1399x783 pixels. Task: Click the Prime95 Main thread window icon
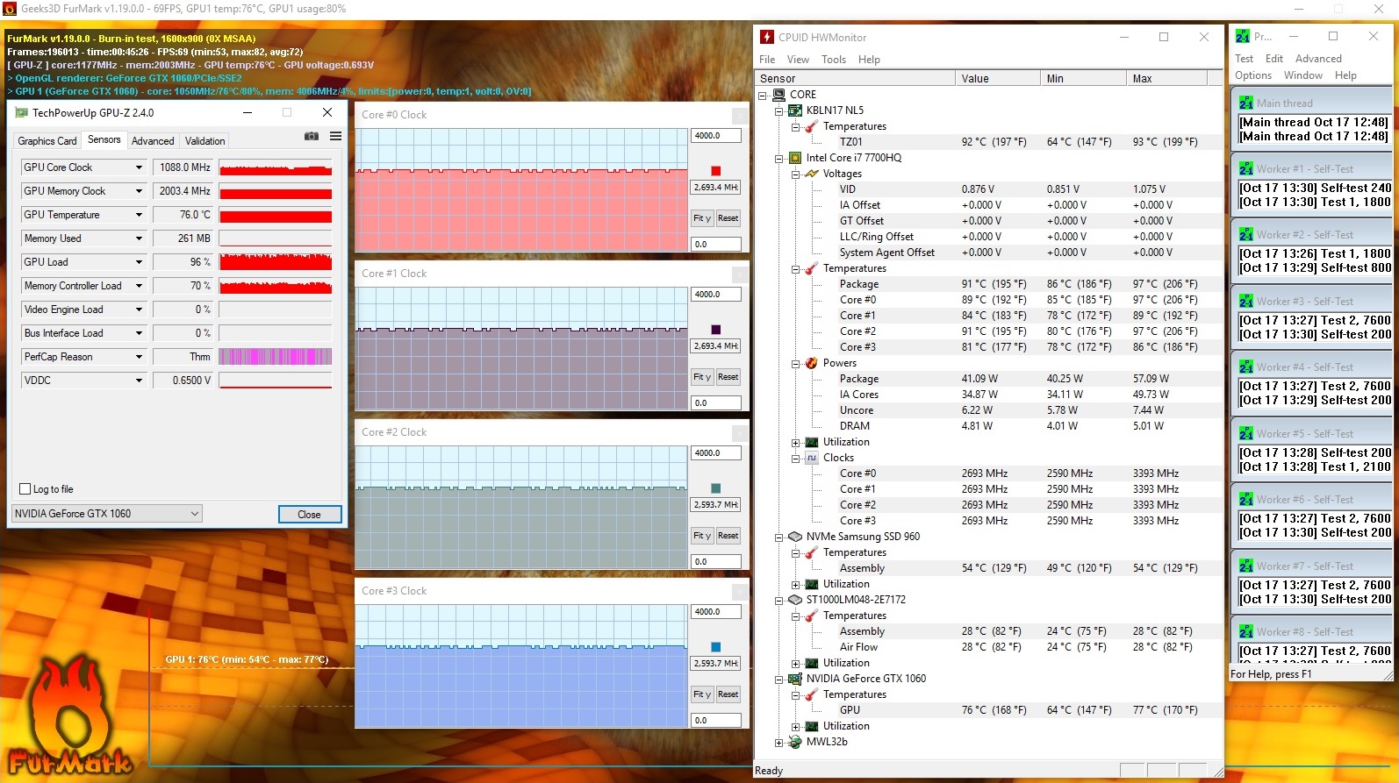tap(1246, 103)
